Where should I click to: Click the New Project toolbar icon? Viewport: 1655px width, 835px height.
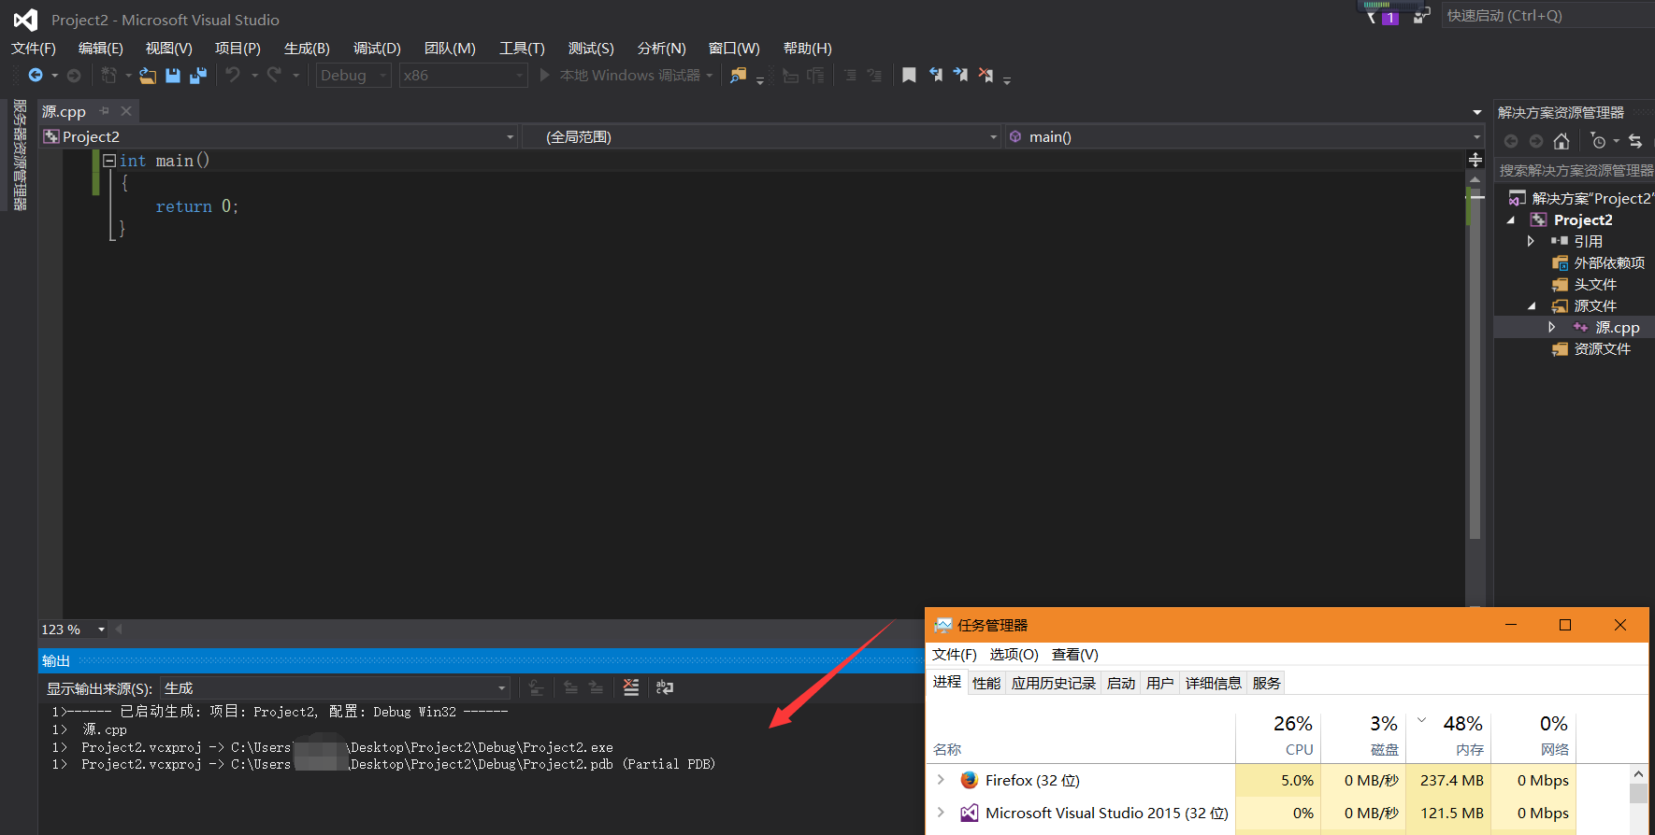(x=109, y=75)
